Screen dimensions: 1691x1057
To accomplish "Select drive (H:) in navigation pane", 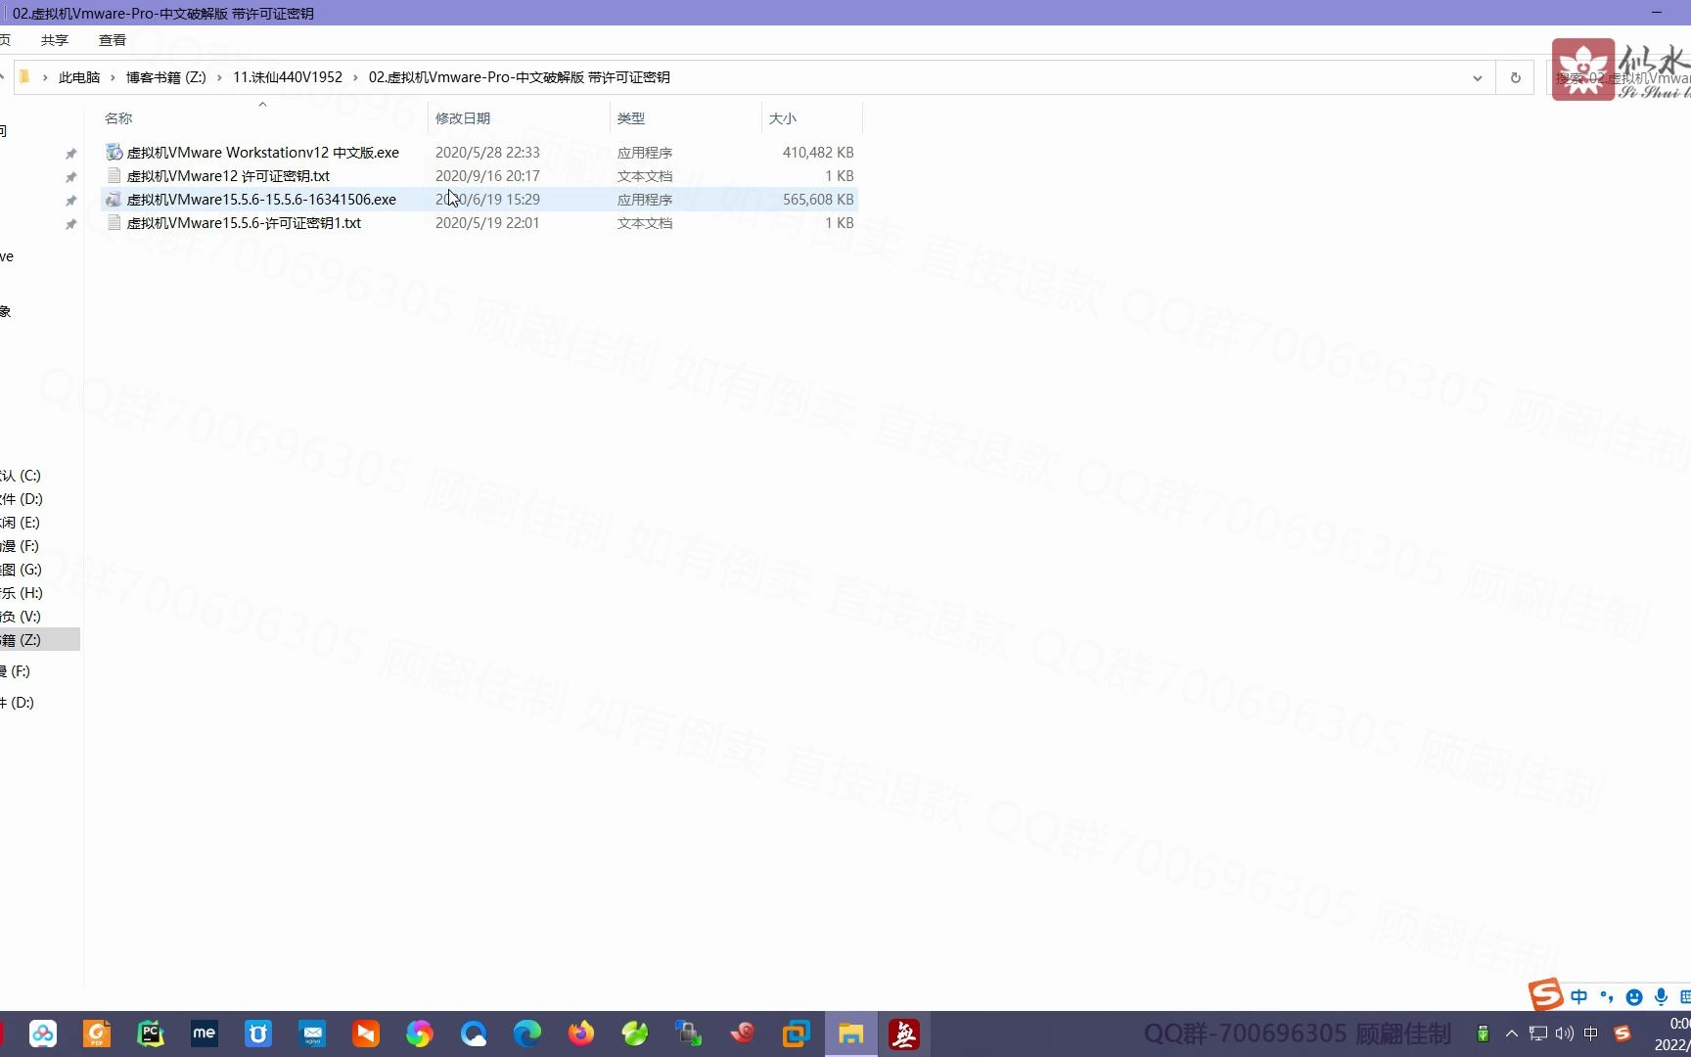I will 22,593.
